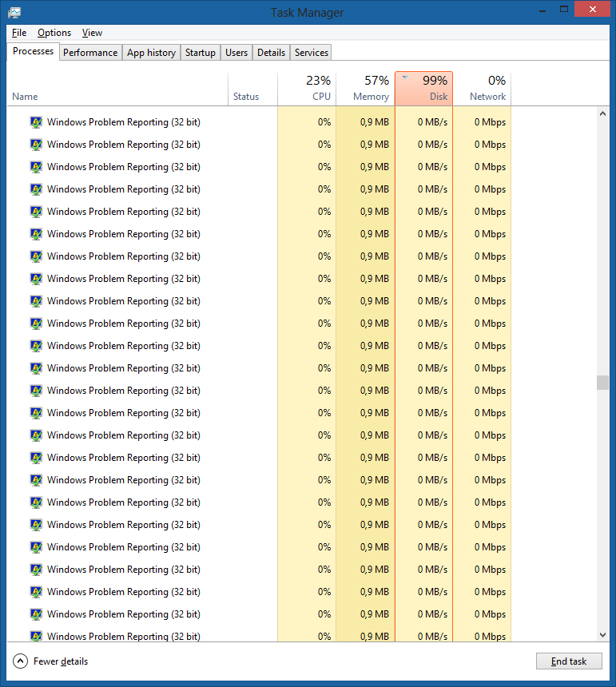Select the topmost Windows Problem Reporting process row

259,121
